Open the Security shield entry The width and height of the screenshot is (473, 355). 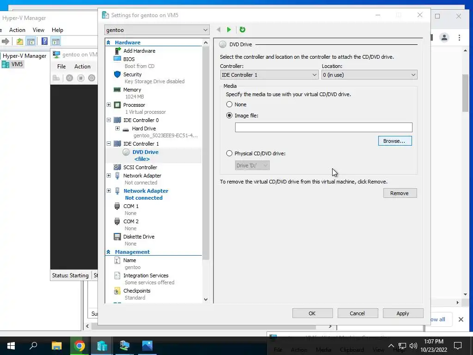coord(132,74)
